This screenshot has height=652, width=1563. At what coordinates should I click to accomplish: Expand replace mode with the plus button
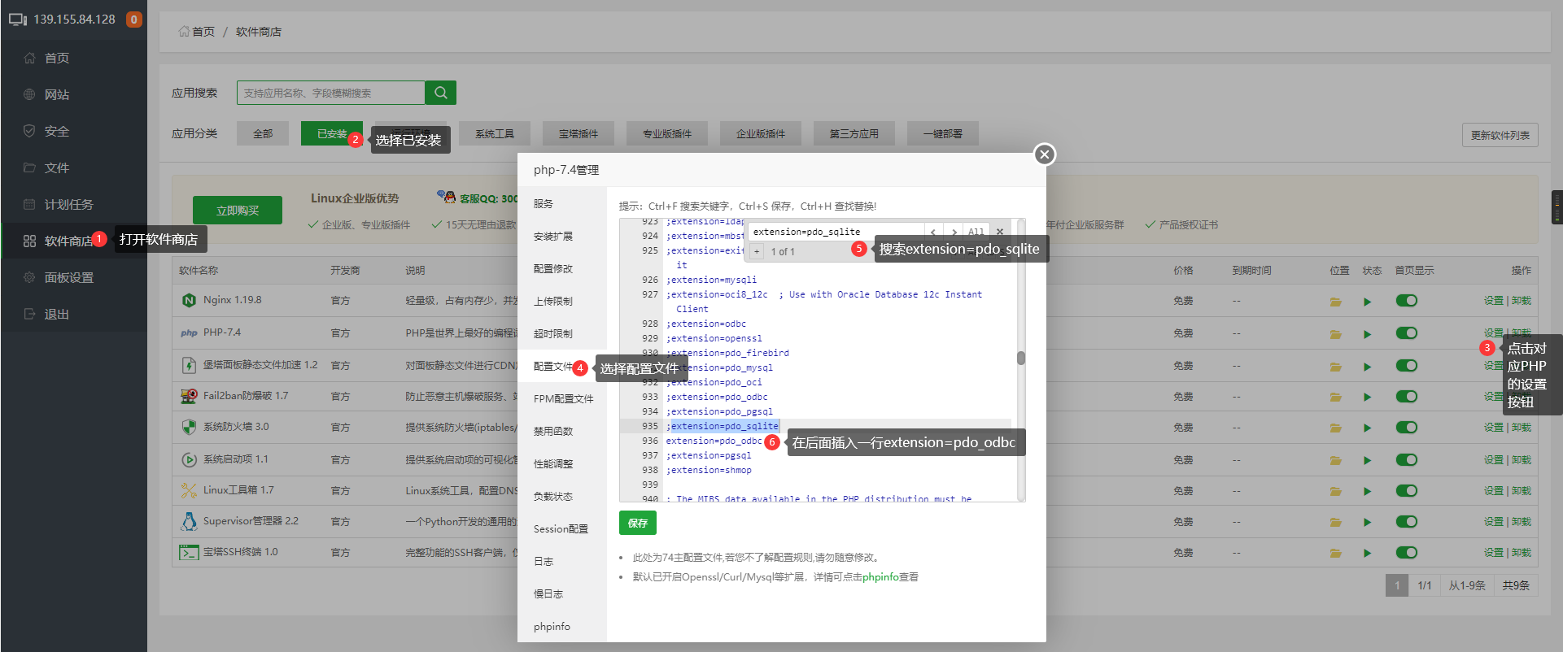coord(757,252)
